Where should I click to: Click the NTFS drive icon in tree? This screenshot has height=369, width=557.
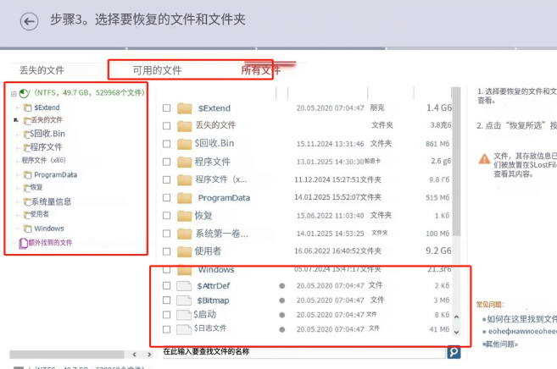click(x=24, y=93)
